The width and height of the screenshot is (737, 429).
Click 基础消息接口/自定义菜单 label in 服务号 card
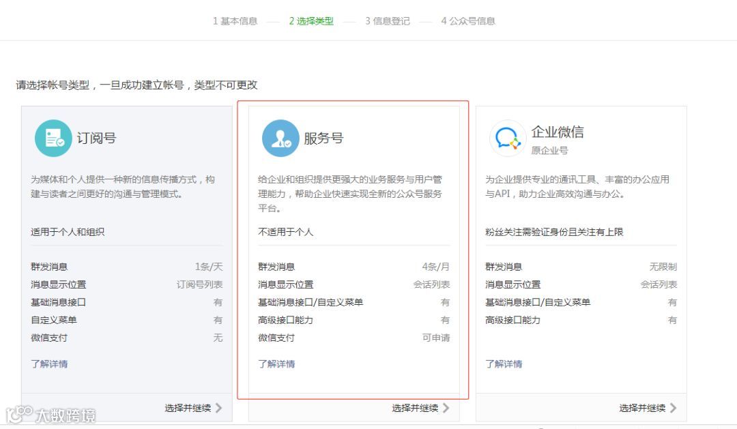coord(310,302)
